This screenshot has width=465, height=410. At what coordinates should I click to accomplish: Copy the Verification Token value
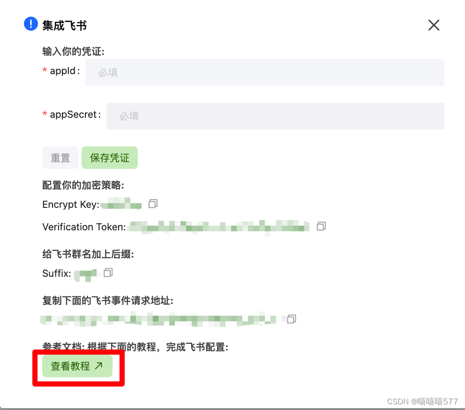tap(322, 226)
